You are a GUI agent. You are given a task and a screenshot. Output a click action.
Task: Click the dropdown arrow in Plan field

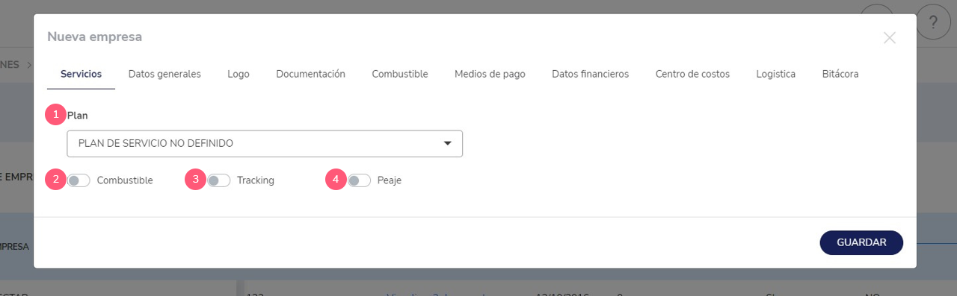click(x=448, y=144)
